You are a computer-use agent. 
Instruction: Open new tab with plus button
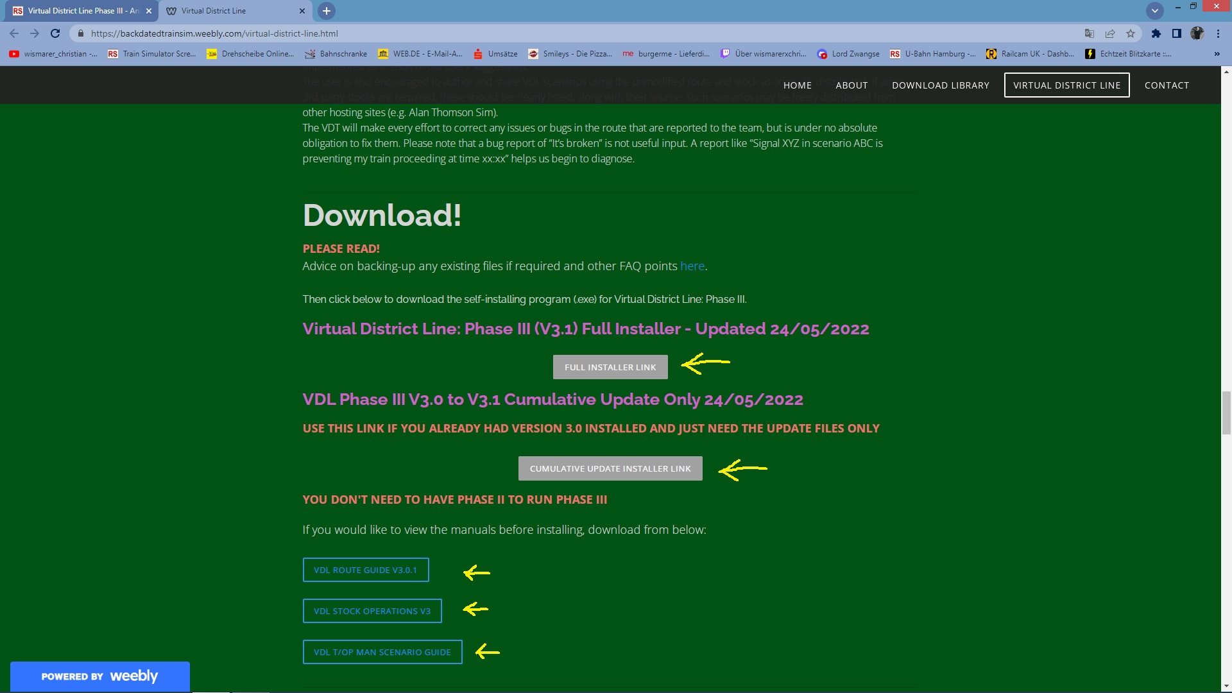click(326, 11)
